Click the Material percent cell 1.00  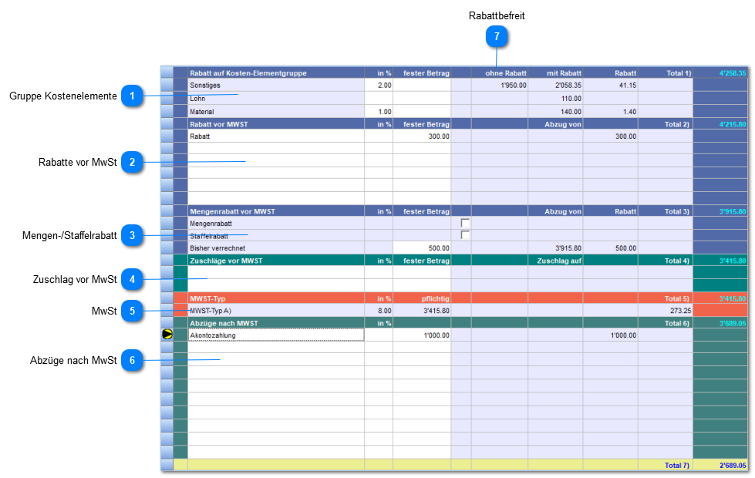(379, 112)
